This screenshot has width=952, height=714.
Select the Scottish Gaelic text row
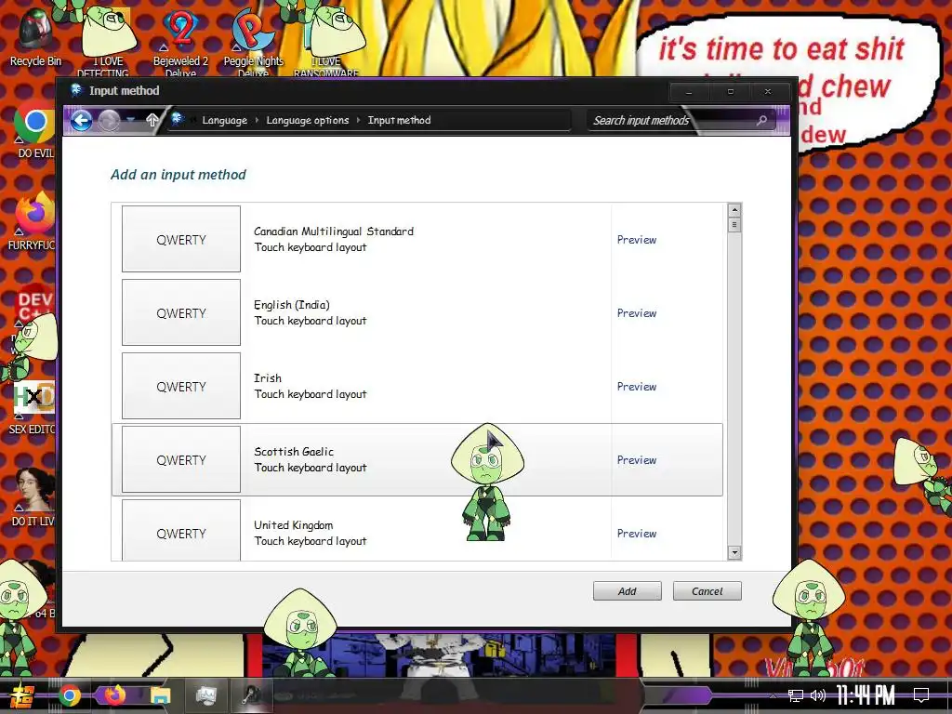click(311, 459)
